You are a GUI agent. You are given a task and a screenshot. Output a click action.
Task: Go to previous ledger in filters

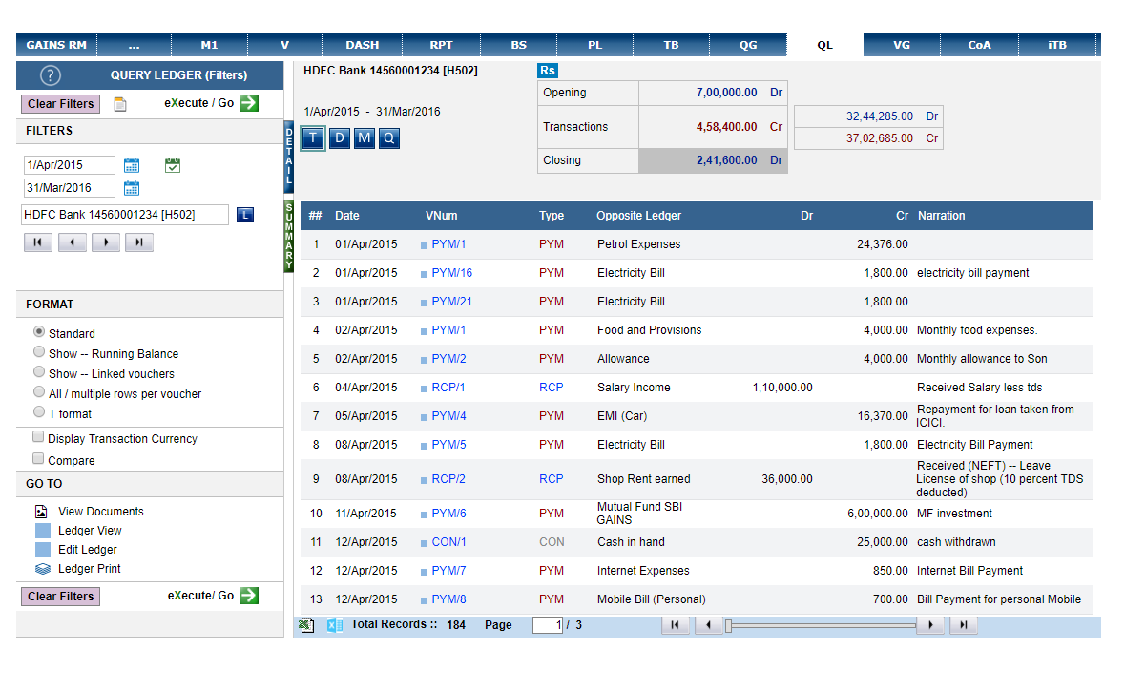point(72,242)
